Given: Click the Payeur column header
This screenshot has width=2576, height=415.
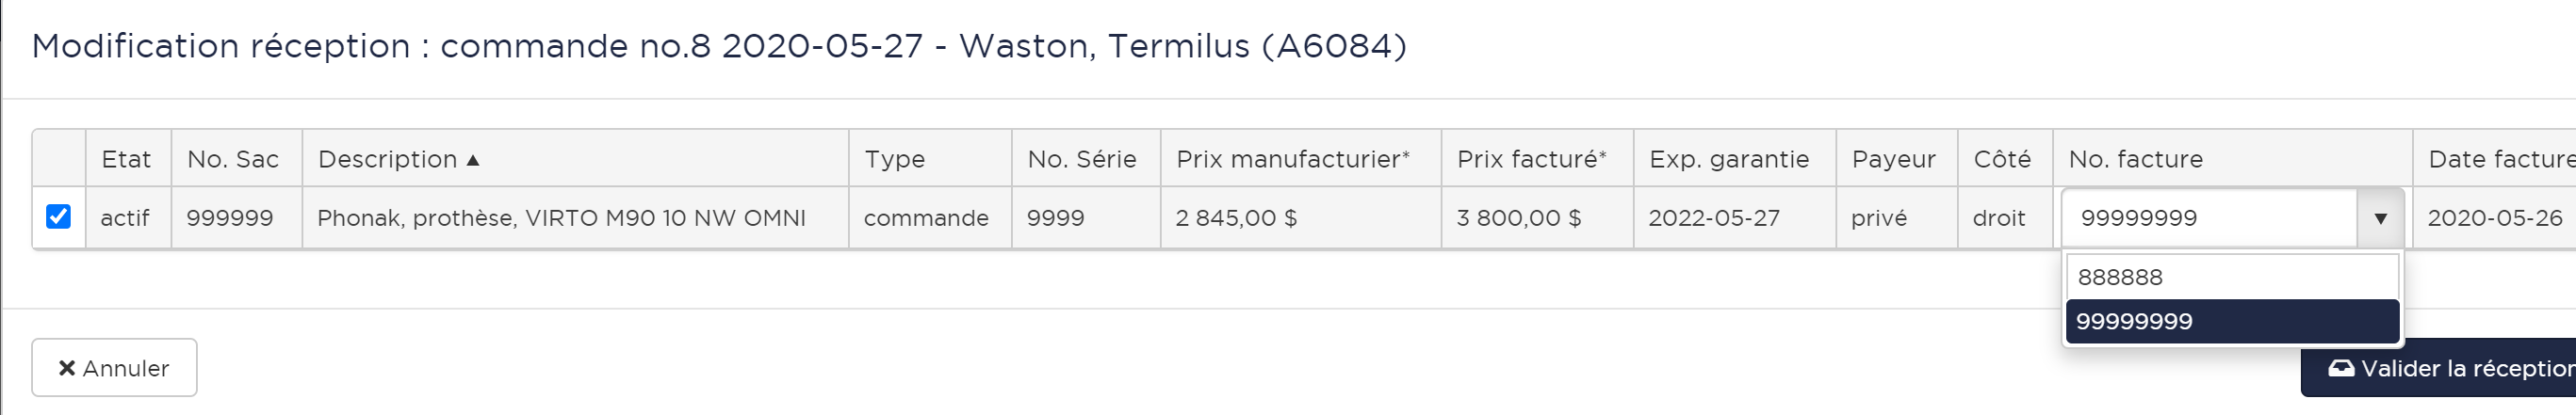Looking at the screenshot, I should point(1893,160).
